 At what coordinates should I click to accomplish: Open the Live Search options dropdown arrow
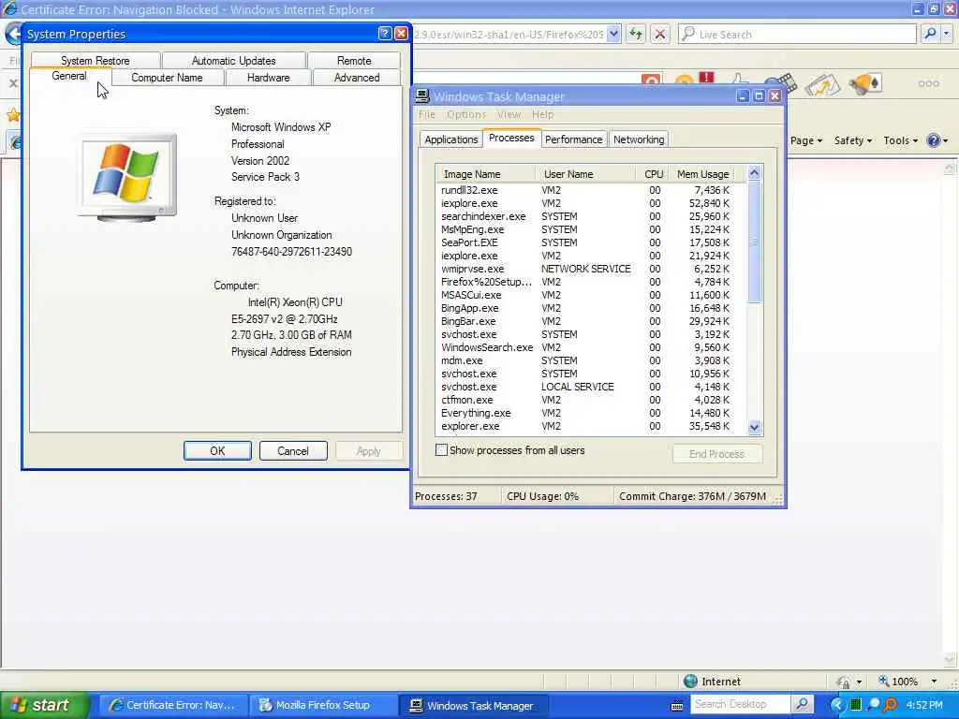[x=947, y=35]
